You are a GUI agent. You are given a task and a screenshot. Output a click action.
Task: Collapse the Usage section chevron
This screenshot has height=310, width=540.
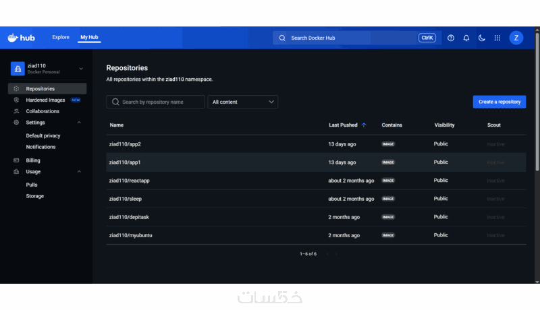click(x=79, y=171)
